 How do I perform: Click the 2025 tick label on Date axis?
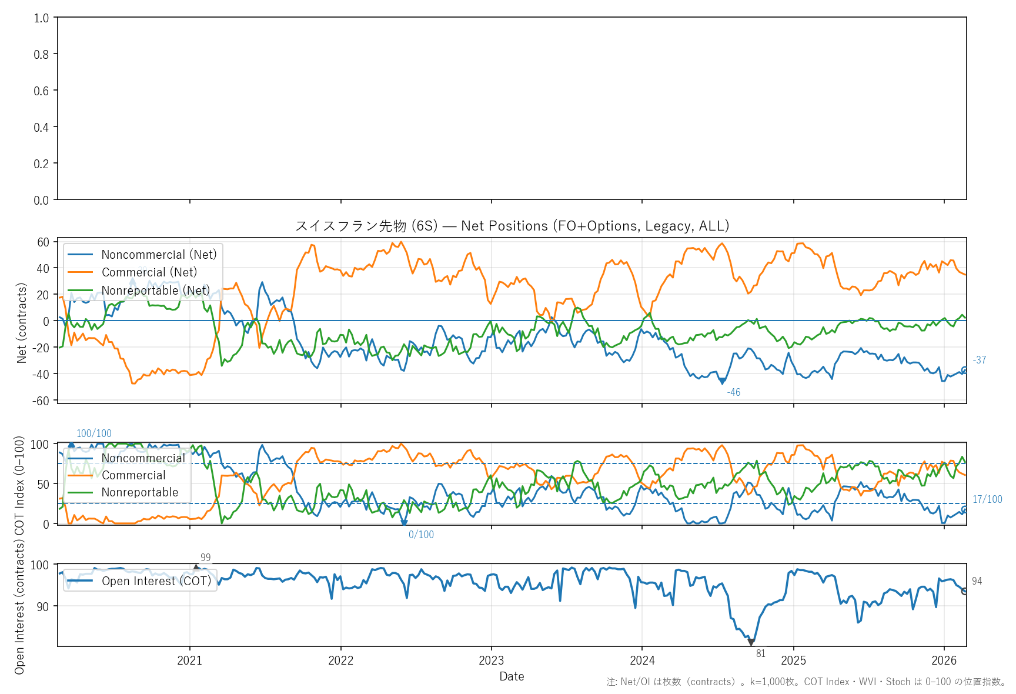pyautogui.click(x=793, y=660)
